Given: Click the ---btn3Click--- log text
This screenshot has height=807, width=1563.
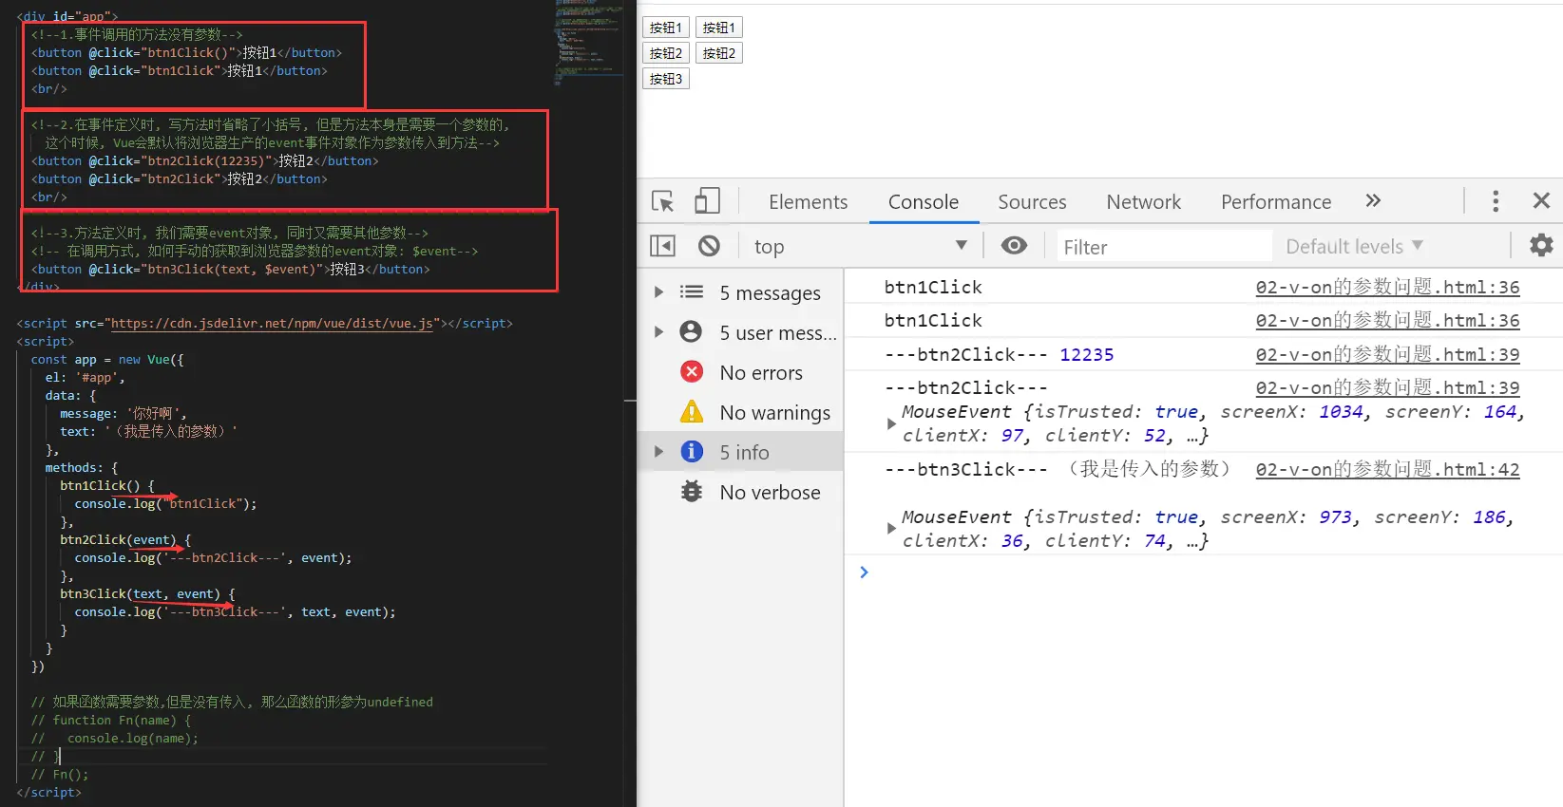Looking at the screenshot, I should click(x=965, y=469).
